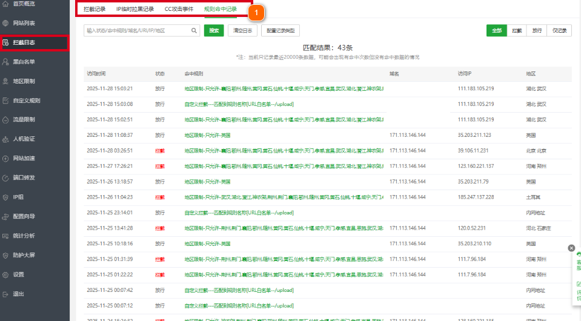Screen dimensions: 581x321
Task: Click IP address 120.0.52.231
Action: tap(471, 228)
